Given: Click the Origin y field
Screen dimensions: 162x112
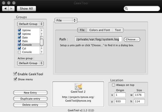Looking at the screenshot, I should click(x=120, y=101).
